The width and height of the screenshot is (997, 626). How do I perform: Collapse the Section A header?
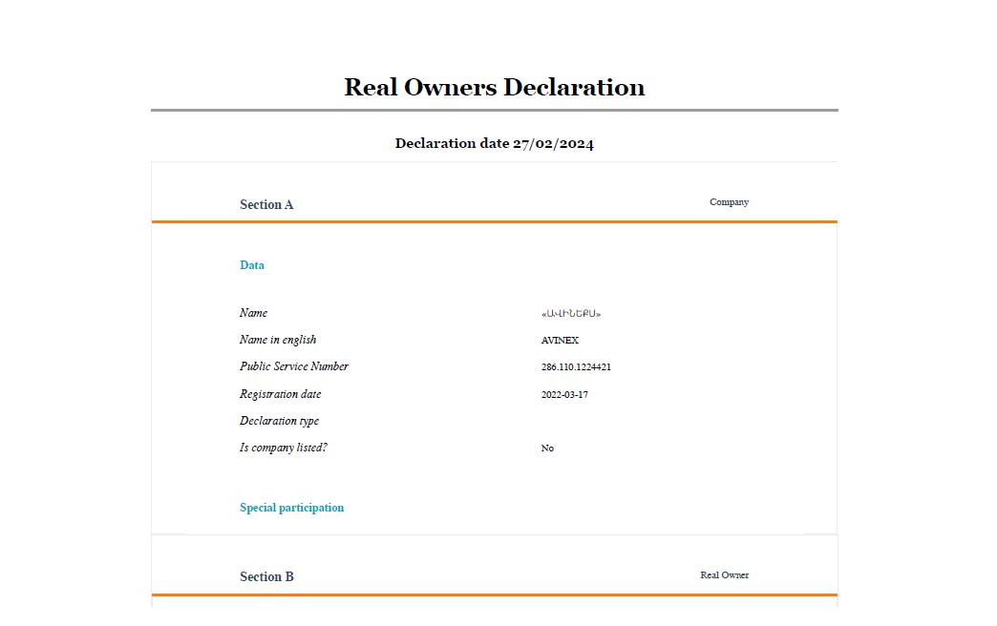[266, 204]
